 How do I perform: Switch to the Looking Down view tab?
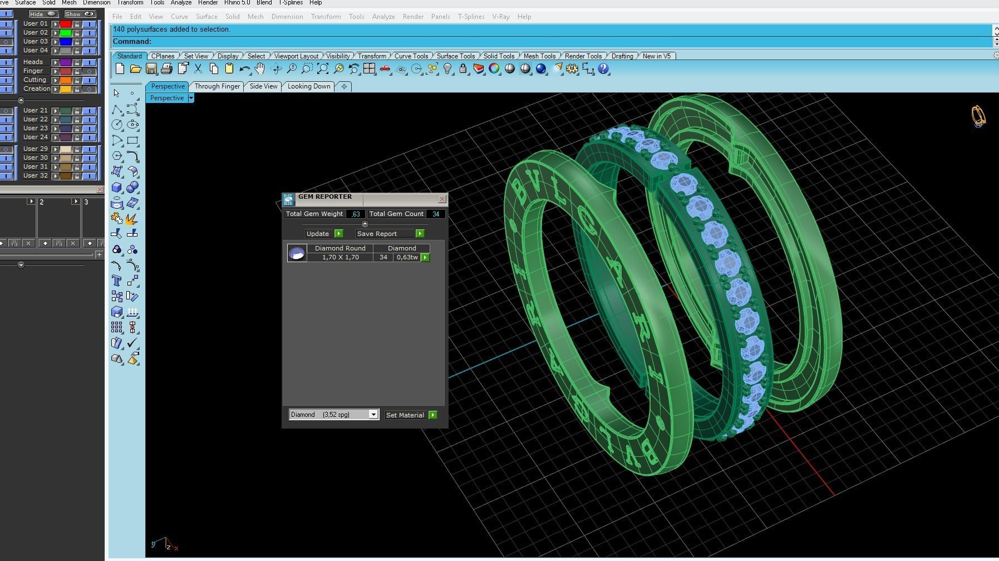pos(309,86)
